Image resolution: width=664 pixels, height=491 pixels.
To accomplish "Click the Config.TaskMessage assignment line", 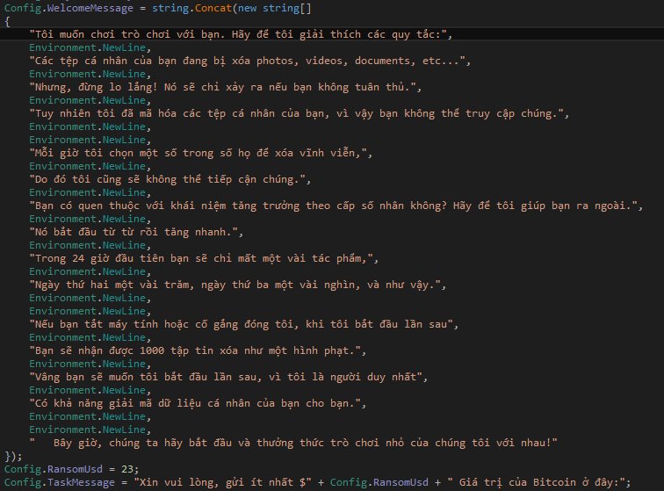I will 317,482.
